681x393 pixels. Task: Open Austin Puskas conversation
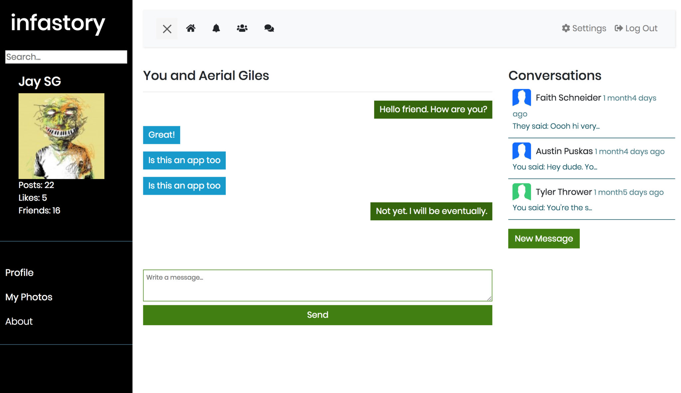click(564, 151)
